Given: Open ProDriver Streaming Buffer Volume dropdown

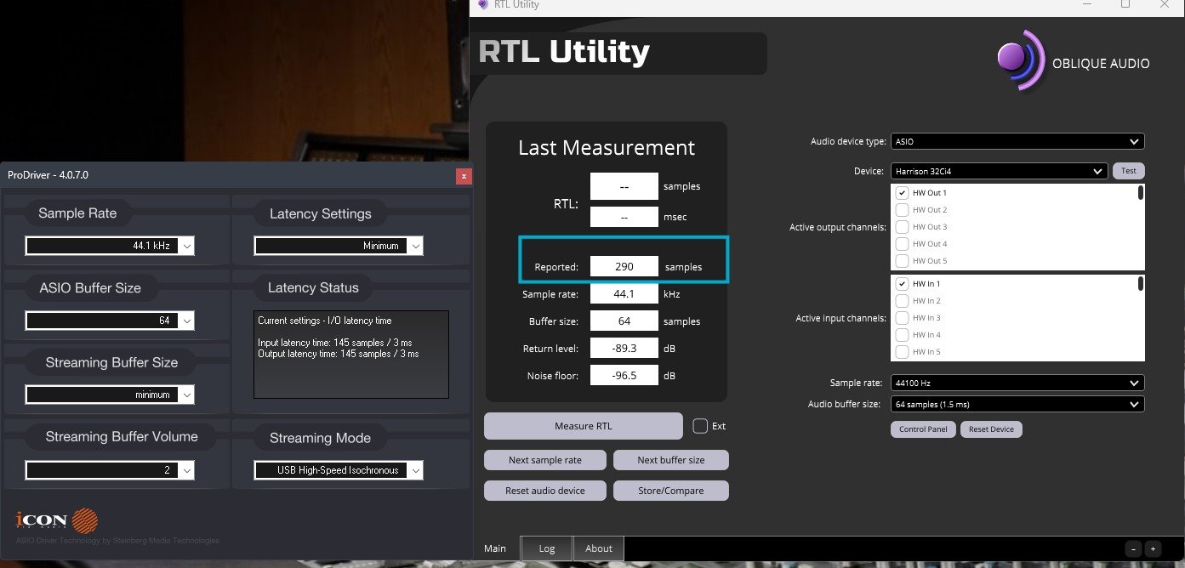Looking at the screenshot, I should pyautogui.click(x=110, y=469).
